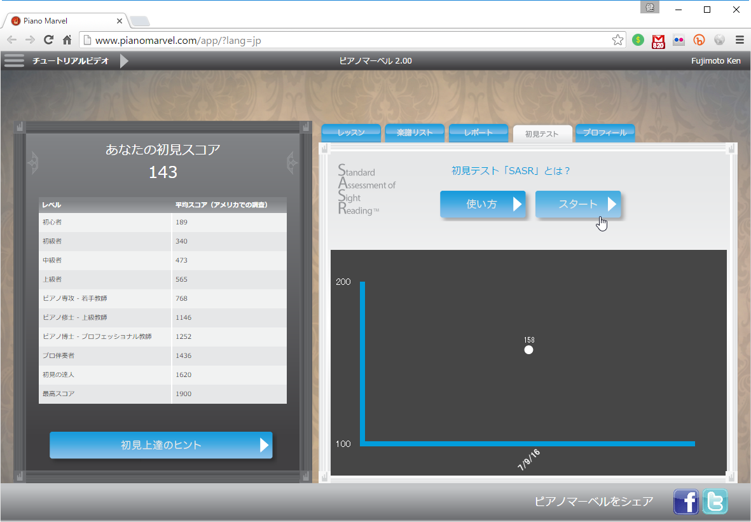Bookmark this page with the star
Viewport: 751px width, 522px height.
point(617,40)
